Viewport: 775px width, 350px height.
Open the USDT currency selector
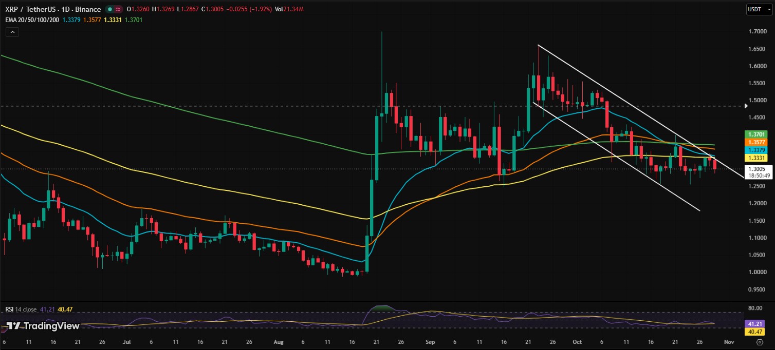click(x=758, y=9)
